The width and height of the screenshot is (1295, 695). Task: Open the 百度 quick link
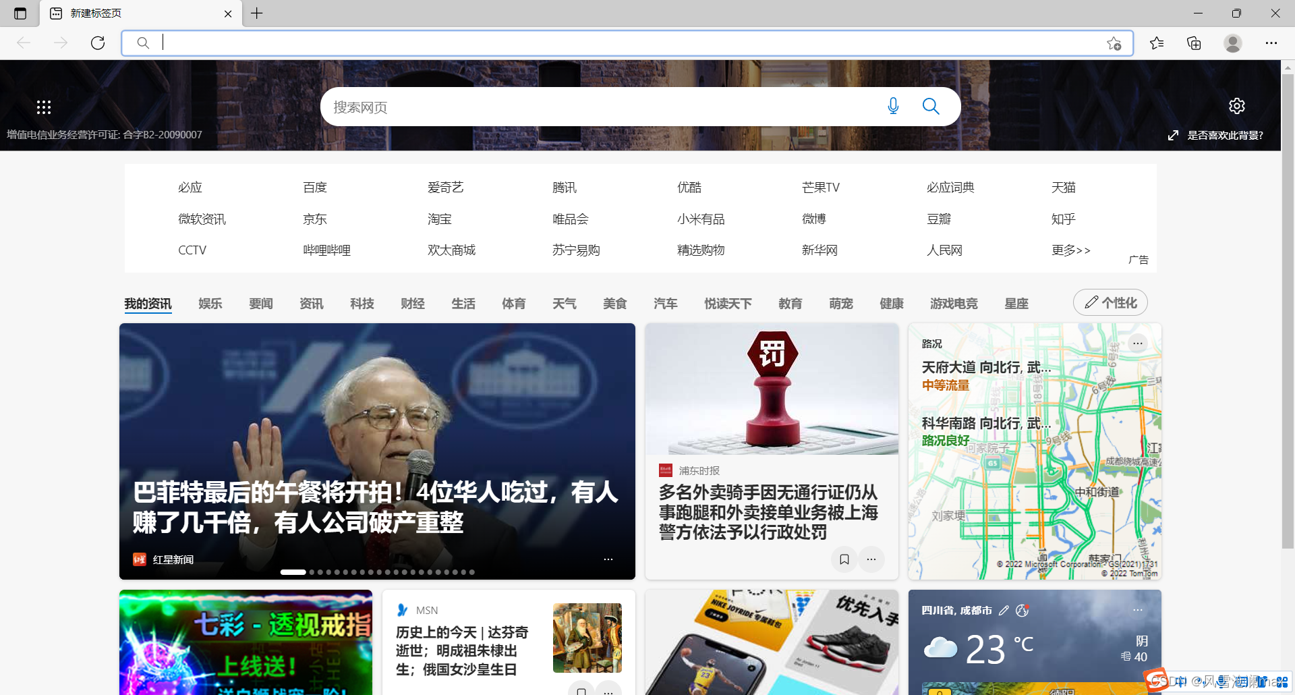[315, 188]
